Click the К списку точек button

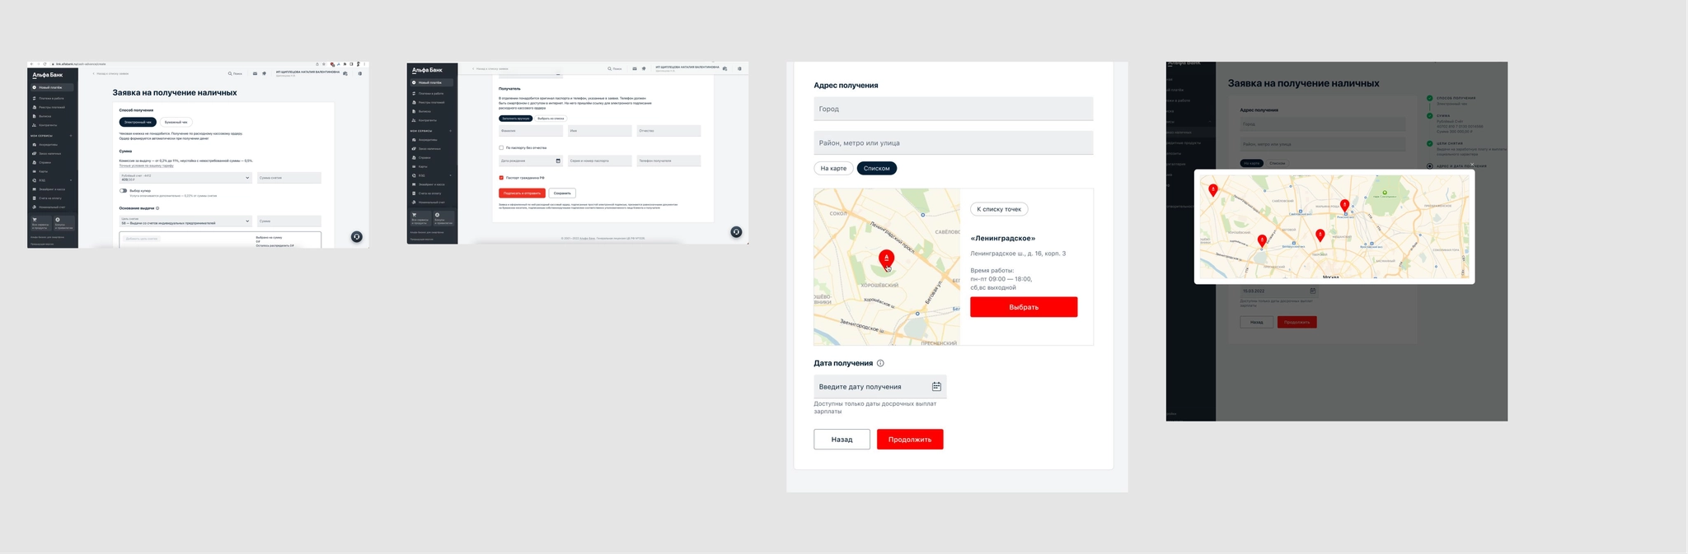pos(999,209)
